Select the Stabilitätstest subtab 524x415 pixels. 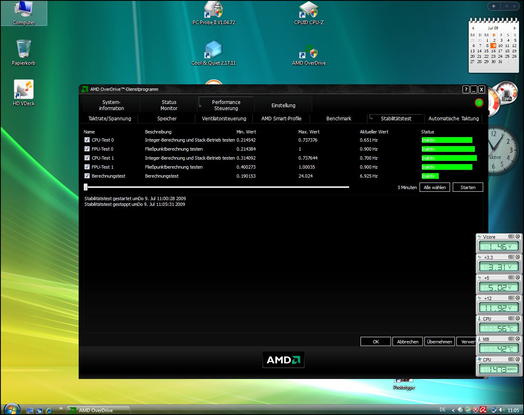click(x=396, y=119)
